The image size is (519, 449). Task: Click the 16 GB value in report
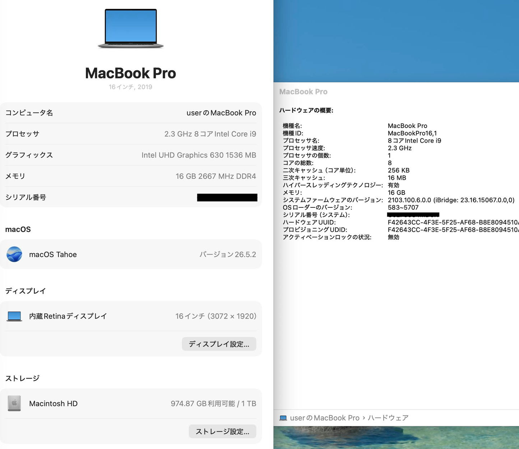click(x=397, y=193)
